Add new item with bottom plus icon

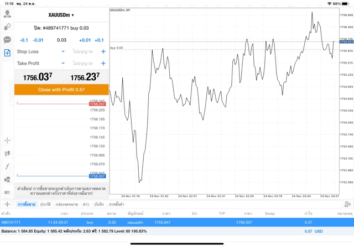tap(7, 204)
